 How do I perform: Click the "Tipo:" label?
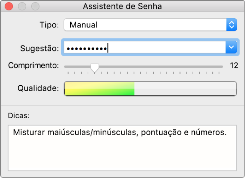50,25
